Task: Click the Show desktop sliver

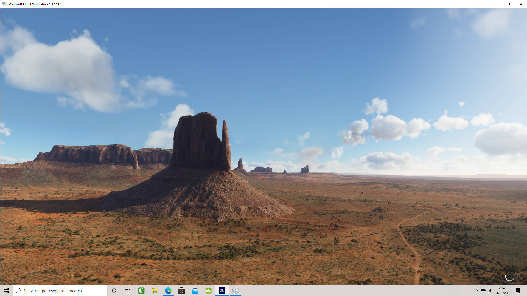Action: (526, 291)
